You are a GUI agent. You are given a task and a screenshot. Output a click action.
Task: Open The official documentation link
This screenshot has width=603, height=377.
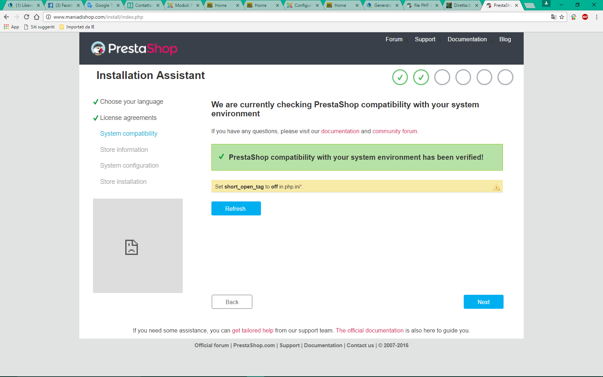[370, 331]
